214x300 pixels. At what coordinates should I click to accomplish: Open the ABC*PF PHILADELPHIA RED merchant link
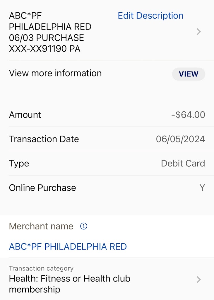(x=68, y=246)
